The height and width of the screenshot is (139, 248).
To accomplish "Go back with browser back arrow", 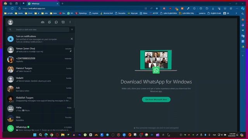I will tap(6, 8).
